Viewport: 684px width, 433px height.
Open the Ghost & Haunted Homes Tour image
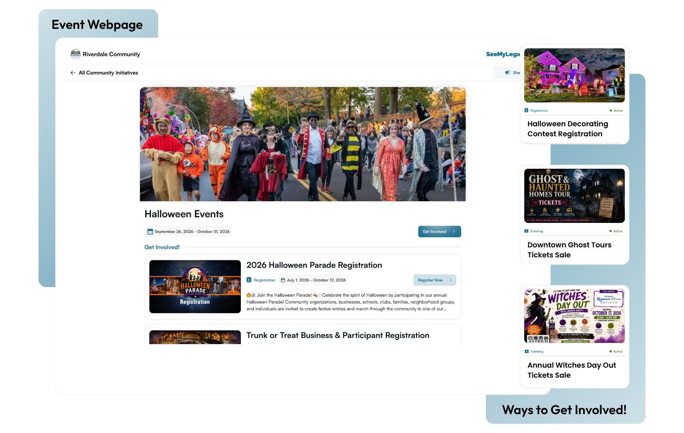pyautogui.click(x=574, y=196)
